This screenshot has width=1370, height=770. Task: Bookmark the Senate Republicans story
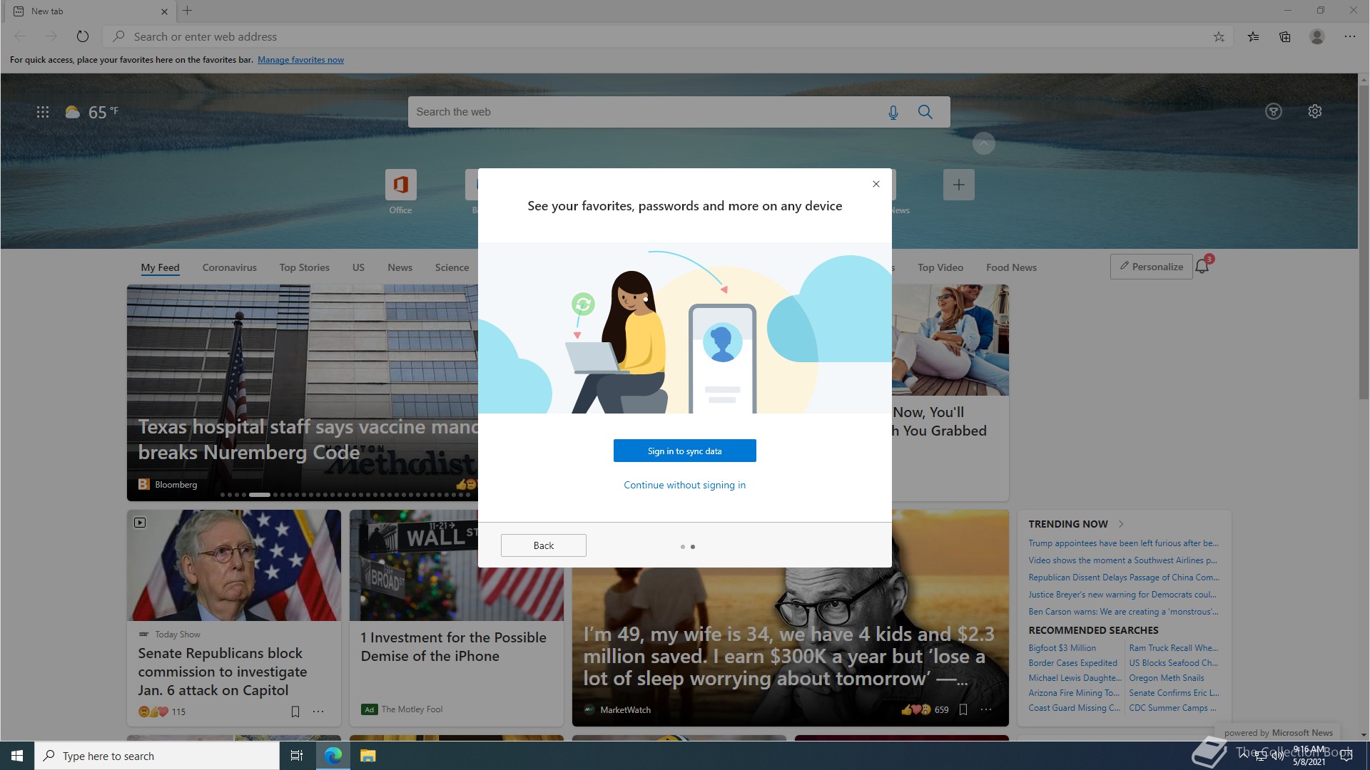295,712
